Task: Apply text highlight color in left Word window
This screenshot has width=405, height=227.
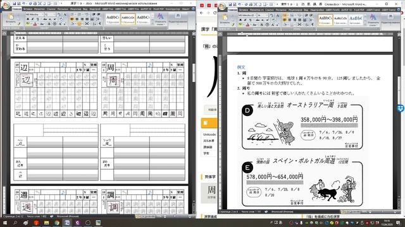Action: tap(28, 24)
